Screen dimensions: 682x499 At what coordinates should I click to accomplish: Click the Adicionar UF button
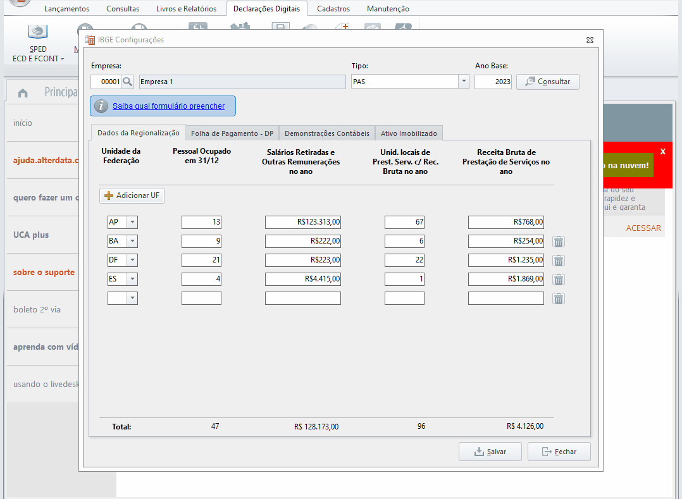click(x=132, y=195)
